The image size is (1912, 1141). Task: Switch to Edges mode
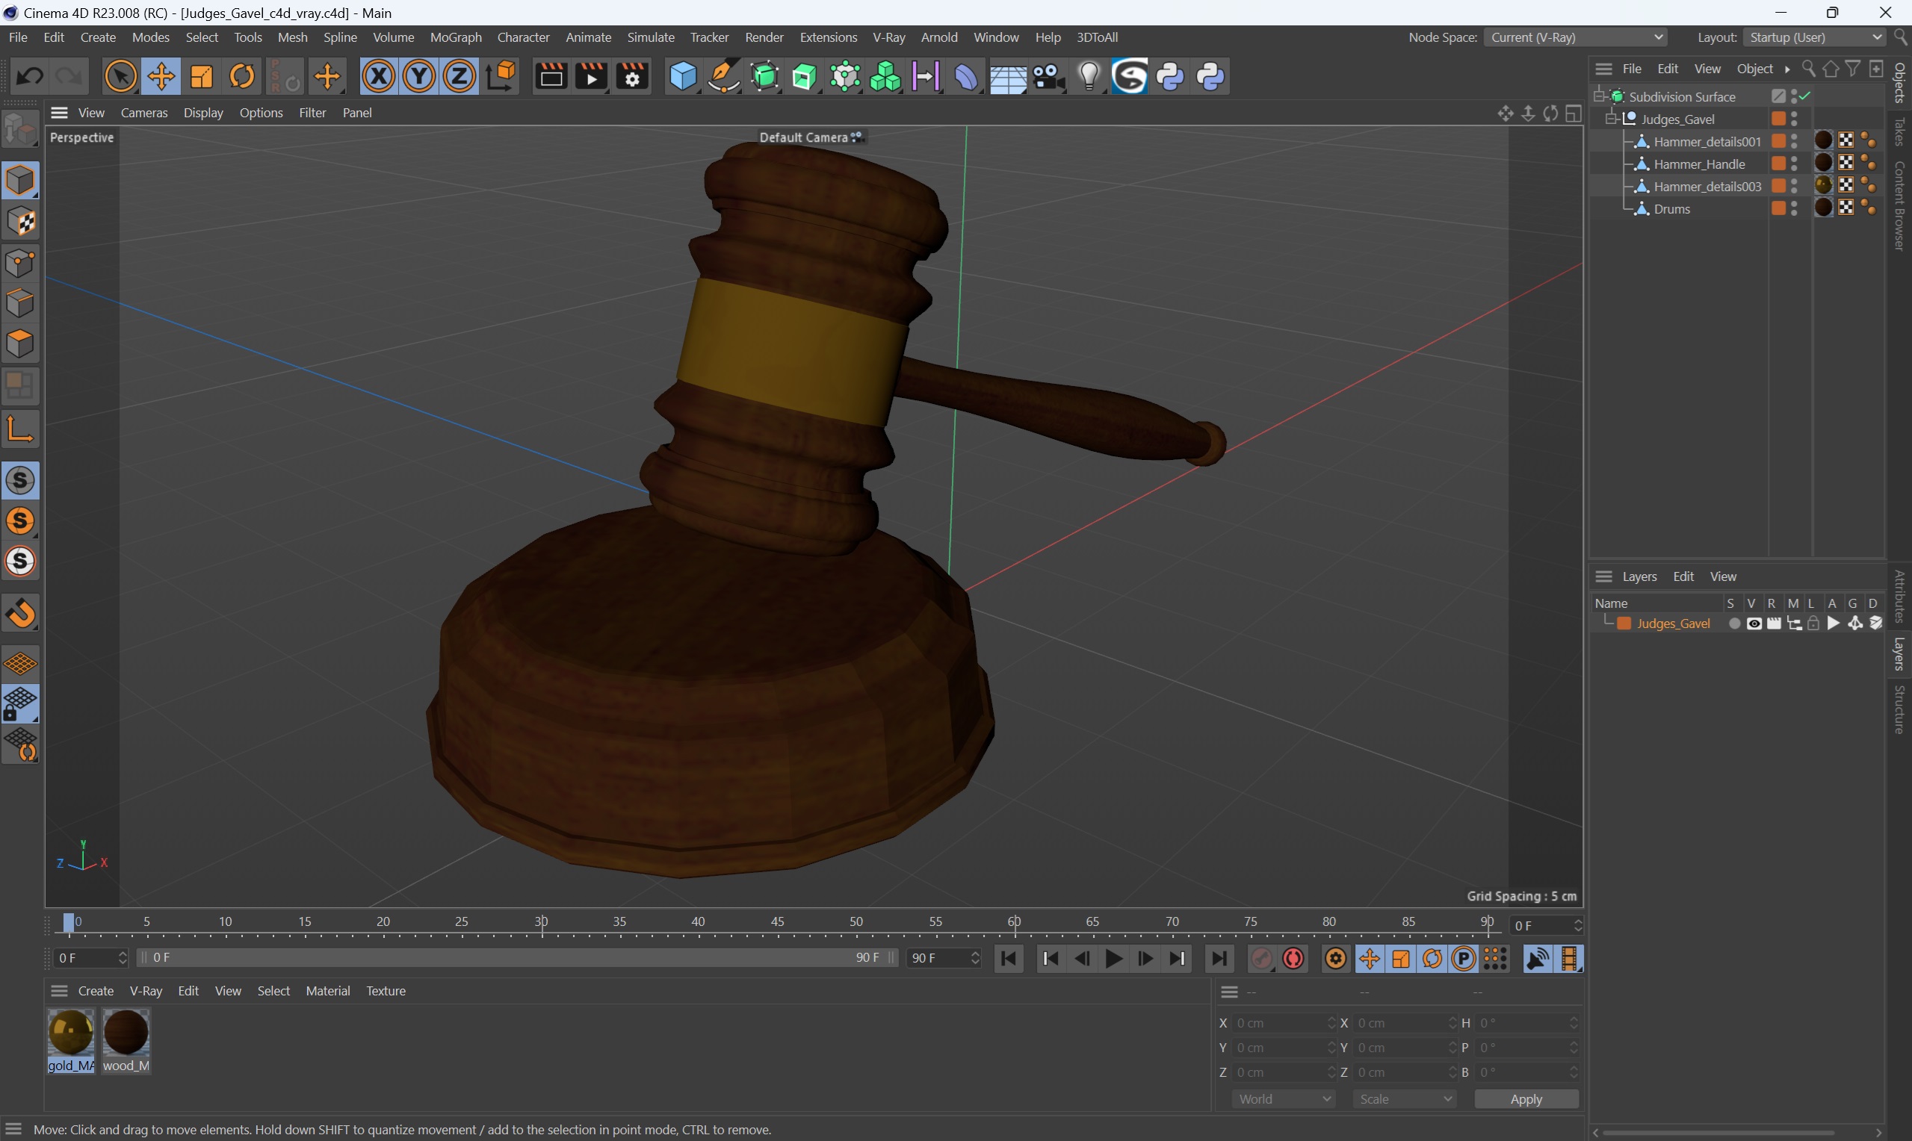(20, 303)
